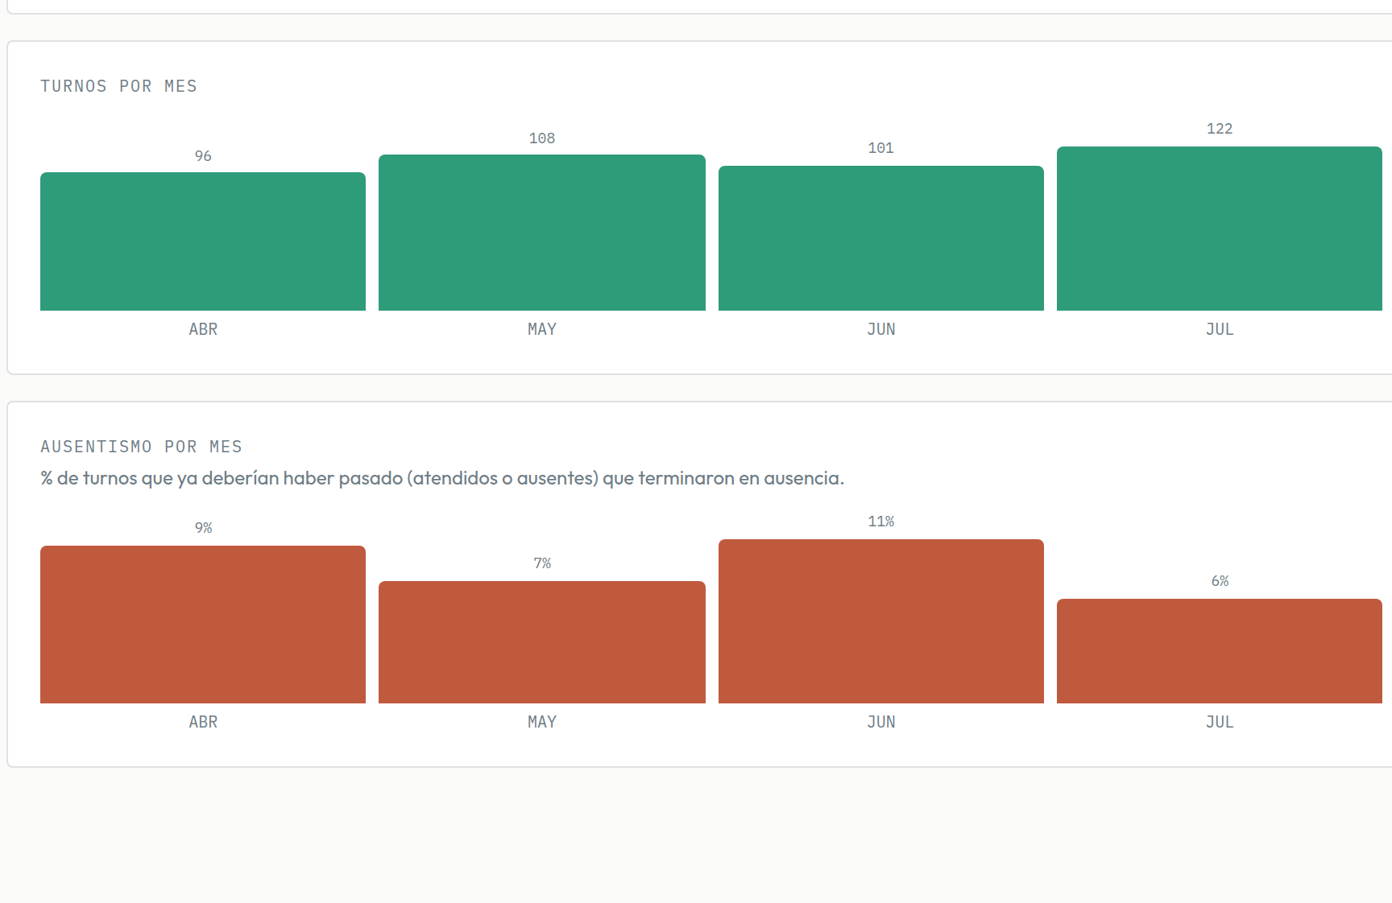Screen dimensions: 1392x903
Task: Click the value '122' above JUL
Action: [1220, 129]
